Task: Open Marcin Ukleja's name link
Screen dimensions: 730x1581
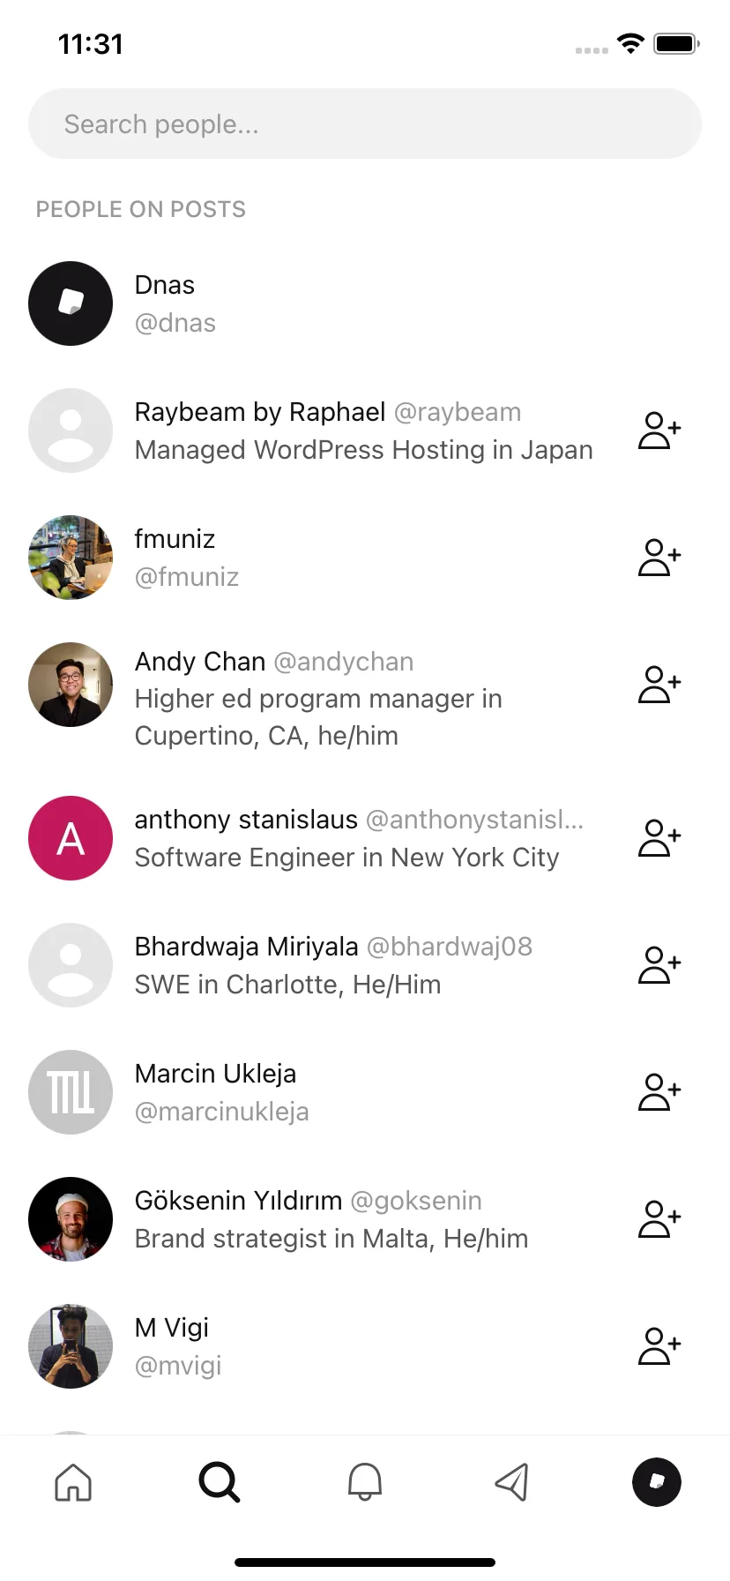Action: click(x=215, y=1074)
